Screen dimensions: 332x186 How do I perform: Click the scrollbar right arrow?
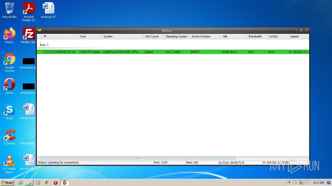[x=307, y=158]
